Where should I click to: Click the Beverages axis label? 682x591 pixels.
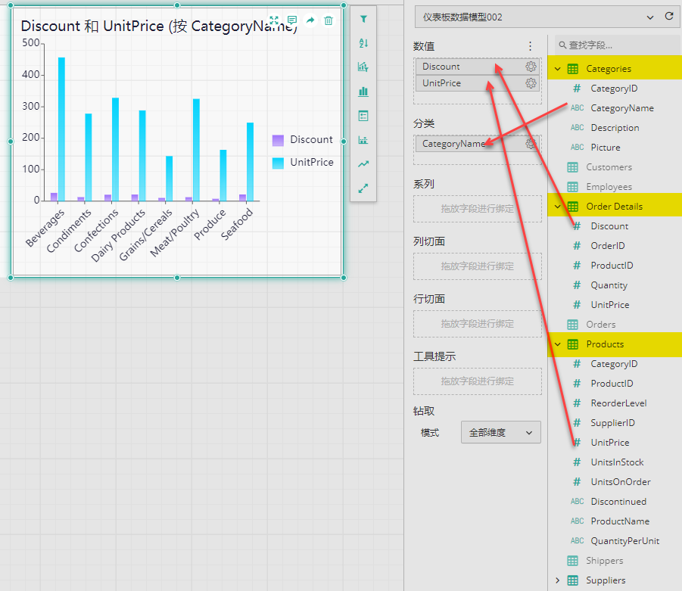point(45,228)
